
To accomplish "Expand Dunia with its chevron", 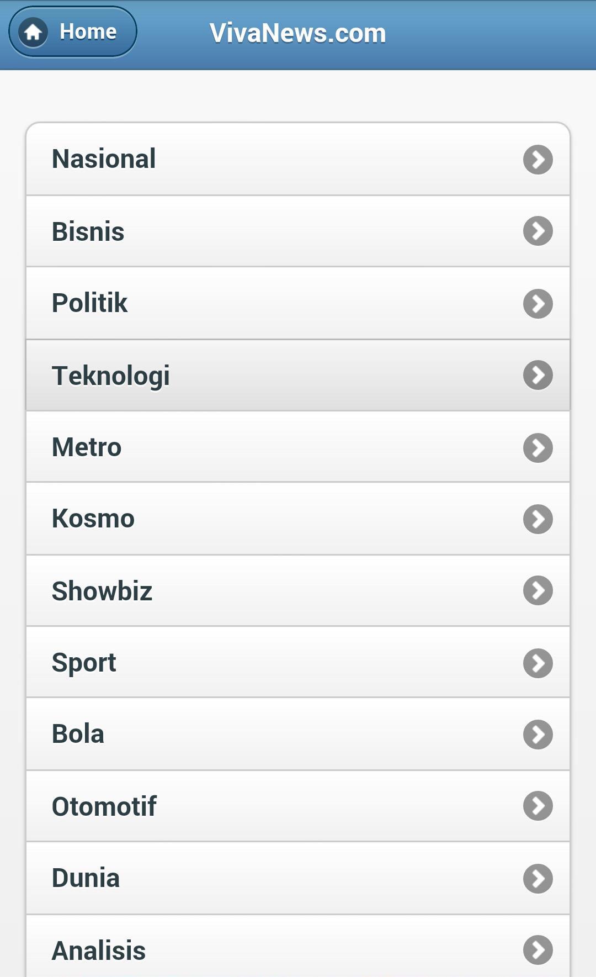I will [x=538, y=878].
